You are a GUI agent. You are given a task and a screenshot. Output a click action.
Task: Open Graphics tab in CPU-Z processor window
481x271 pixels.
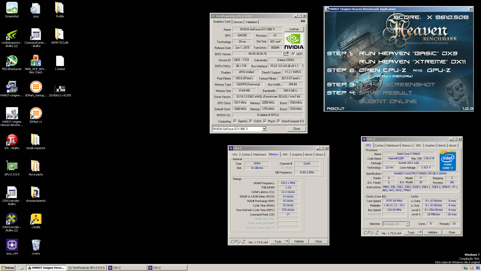point(430,146)
